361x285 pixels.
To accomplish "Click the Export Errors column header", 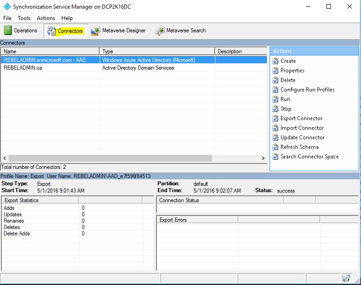I will point(197,220).
